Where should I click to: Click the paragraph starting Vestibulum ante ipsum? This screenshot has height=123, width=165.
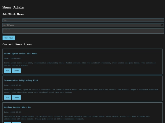pyautogui.click(x=77, y=118)
